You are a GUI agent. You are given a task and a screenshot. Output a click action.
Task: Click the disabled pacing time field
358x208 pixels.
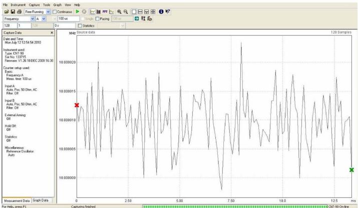click(x=122, y=19)
